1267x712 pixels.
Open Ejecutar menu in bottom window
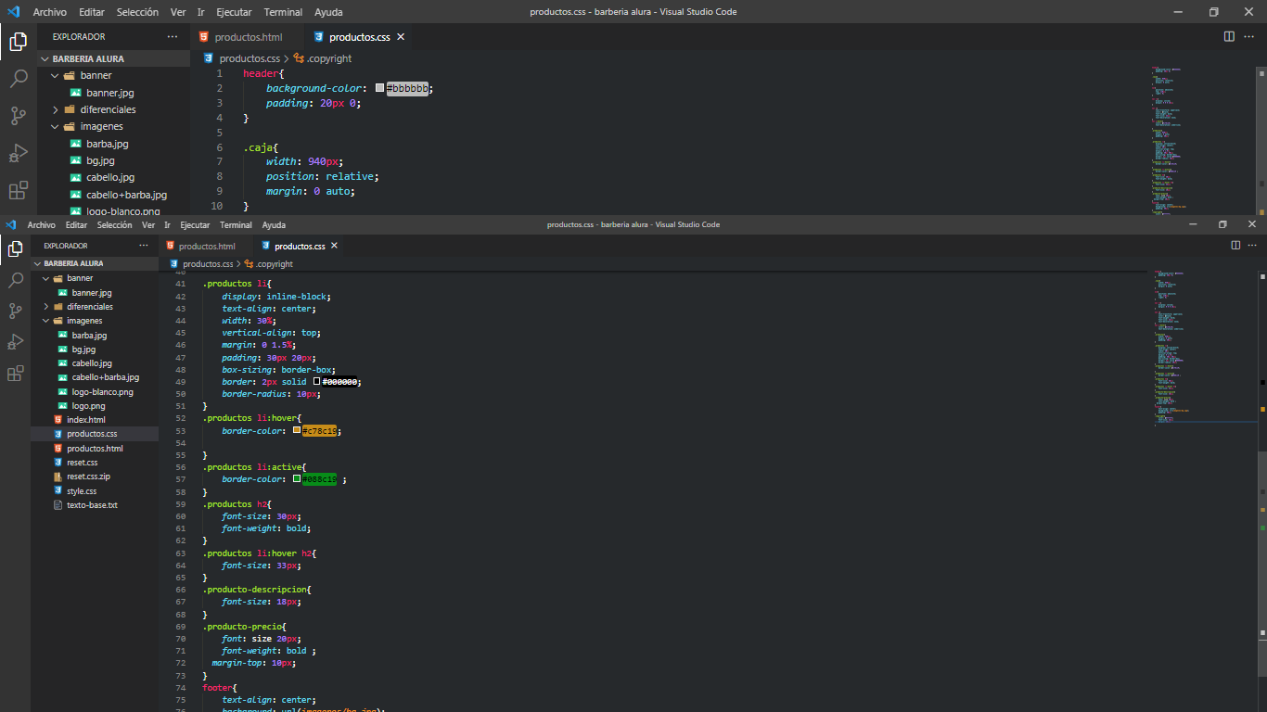[x=195, y=225]
